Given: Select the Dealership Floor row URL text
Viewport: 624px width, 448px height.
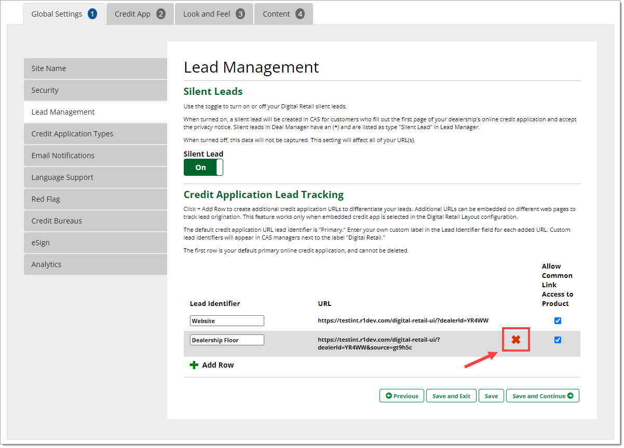Looking at the screenshot, I should pos(379,343).
